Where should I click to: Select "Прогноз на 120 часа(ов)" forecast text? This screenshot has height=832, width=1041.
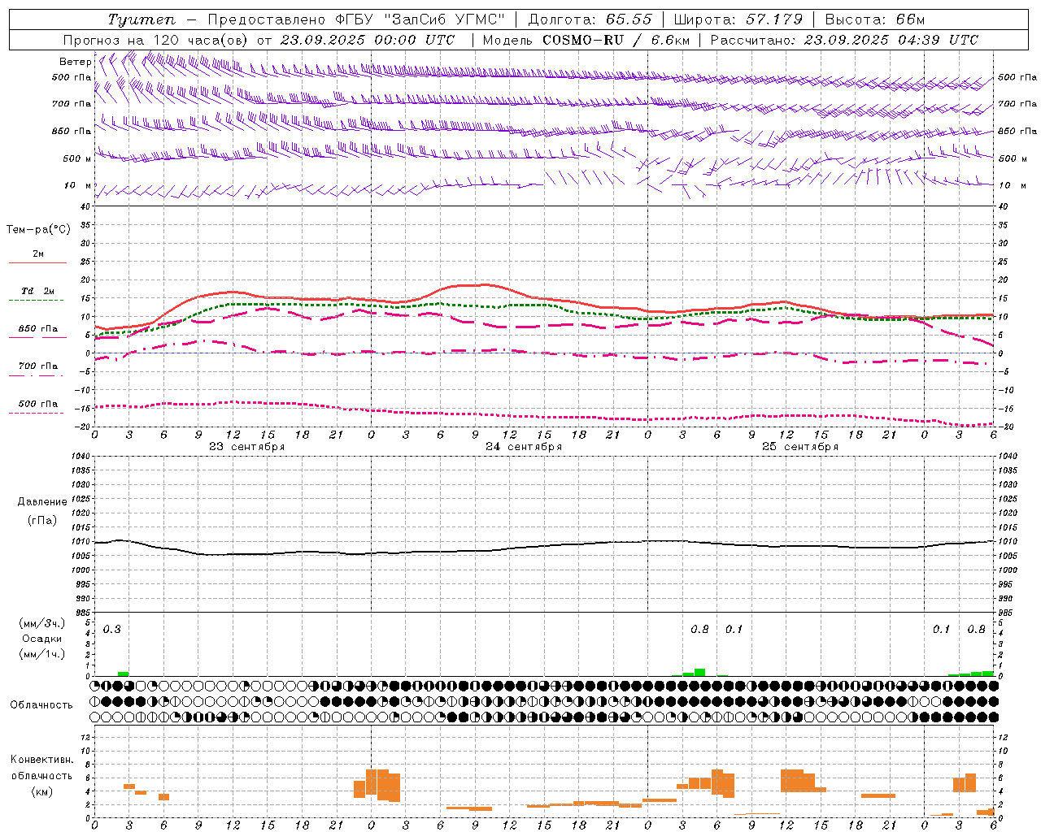[x=156, y=40]
